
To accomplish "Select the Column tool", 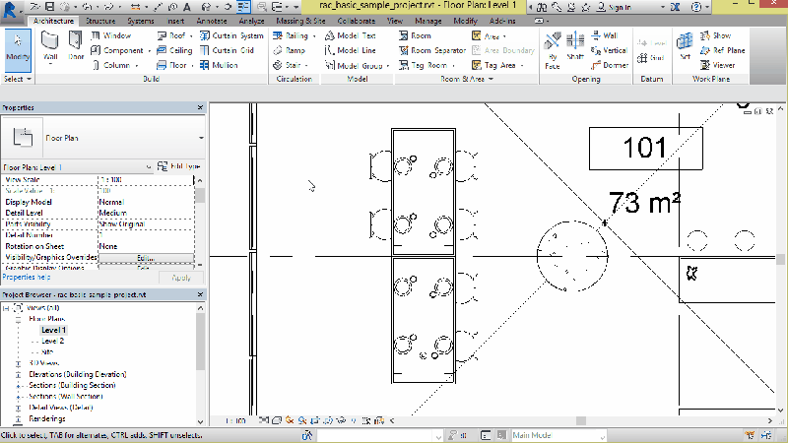I will (x=113, y=65).
